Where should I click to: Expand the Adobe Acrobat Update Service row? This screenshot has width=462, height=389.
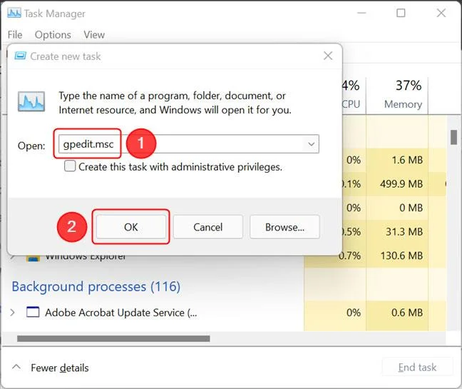click(x=12, y=313)
